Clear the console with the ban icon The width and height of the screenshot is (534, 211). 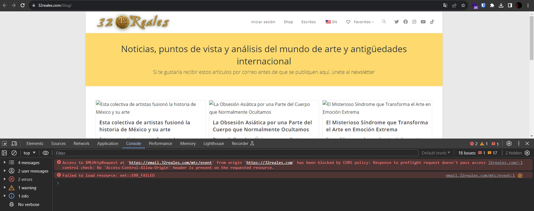pyautogui.click(x=14, y=153)
